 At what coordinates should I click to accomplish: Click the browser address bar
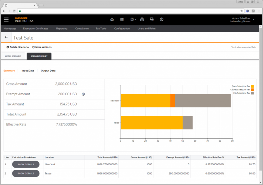pyautogui.click(x=128, y=11)
